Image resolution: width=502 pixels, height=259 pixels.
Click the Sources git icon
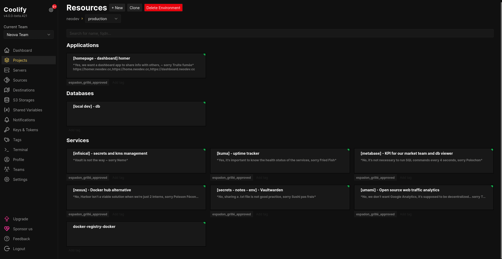point(7,80)
